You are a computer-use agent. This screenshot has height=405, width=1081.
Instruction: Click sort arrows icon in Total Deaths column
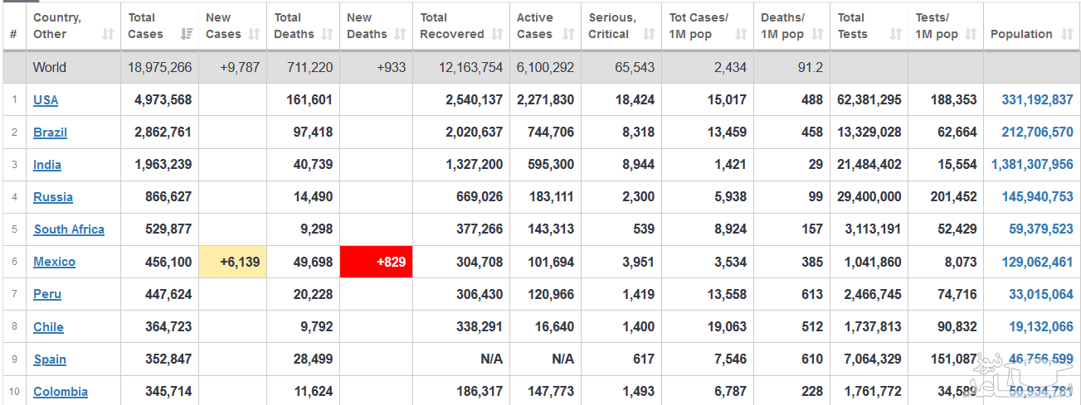[327, 34]
